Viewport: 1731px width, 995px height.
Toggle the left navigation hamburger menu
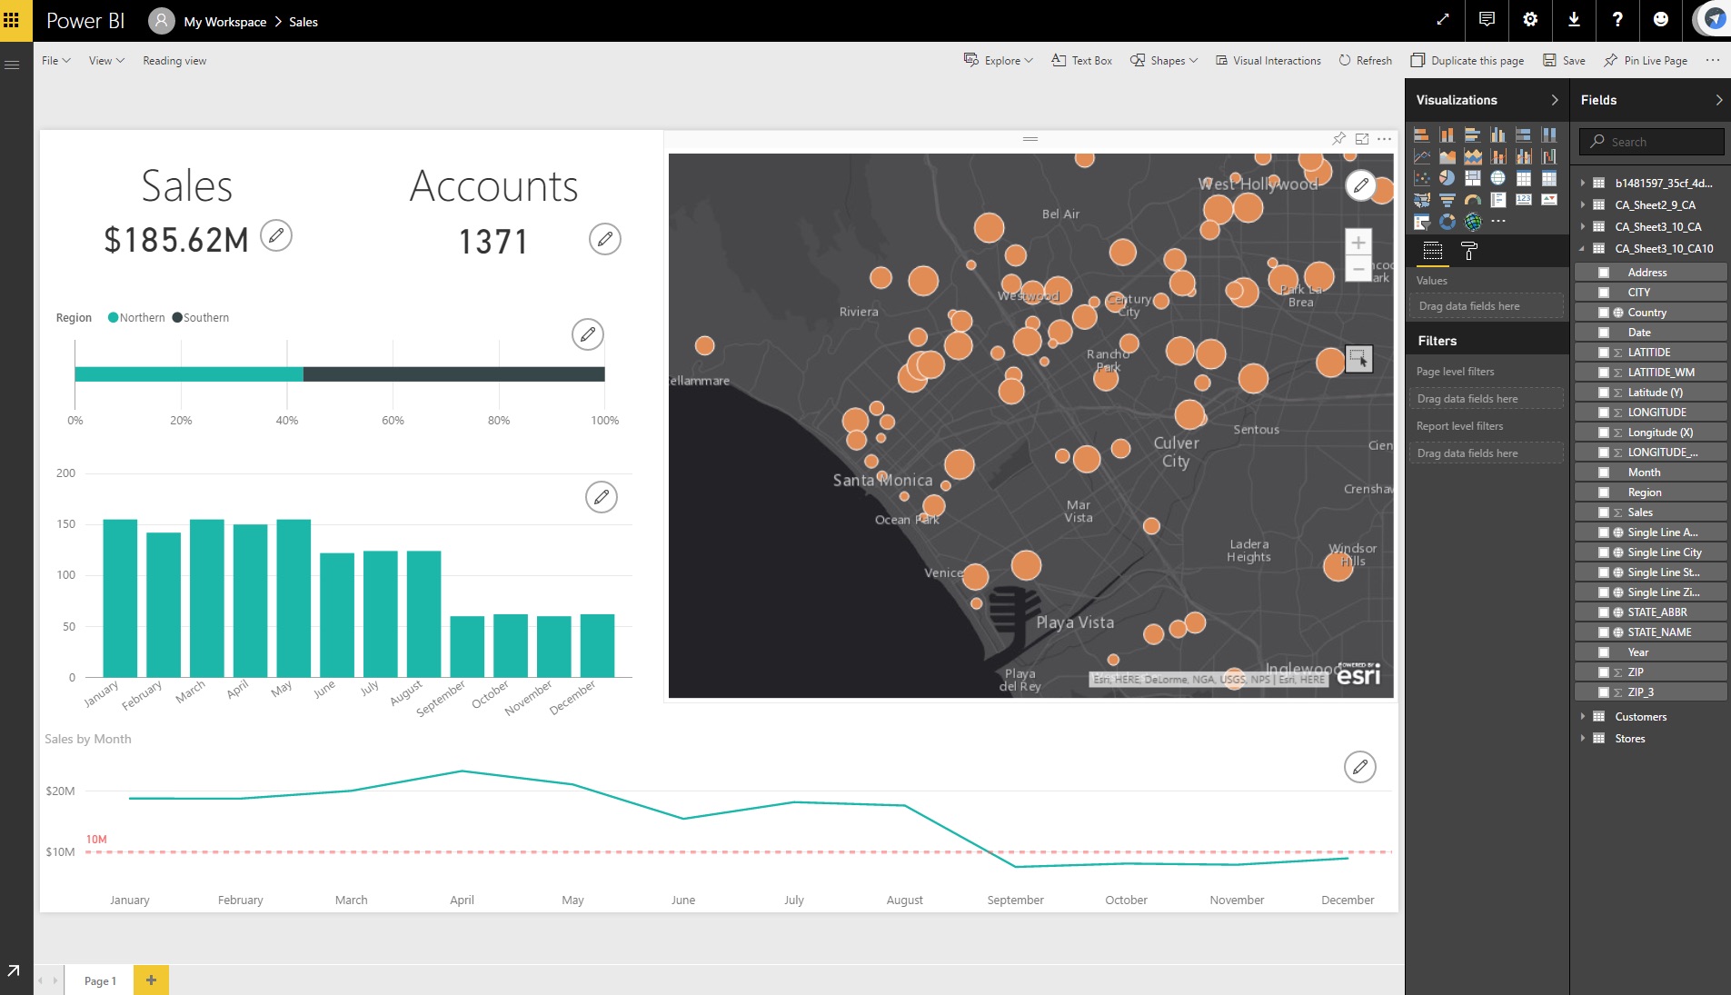point(12,65)
